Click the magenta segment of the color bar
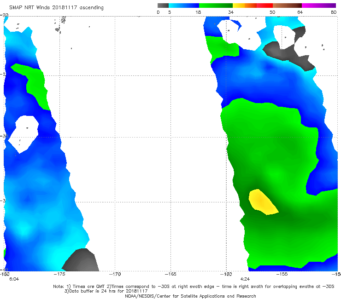This screenshot has height=299, width=341. tap(319, 6)
